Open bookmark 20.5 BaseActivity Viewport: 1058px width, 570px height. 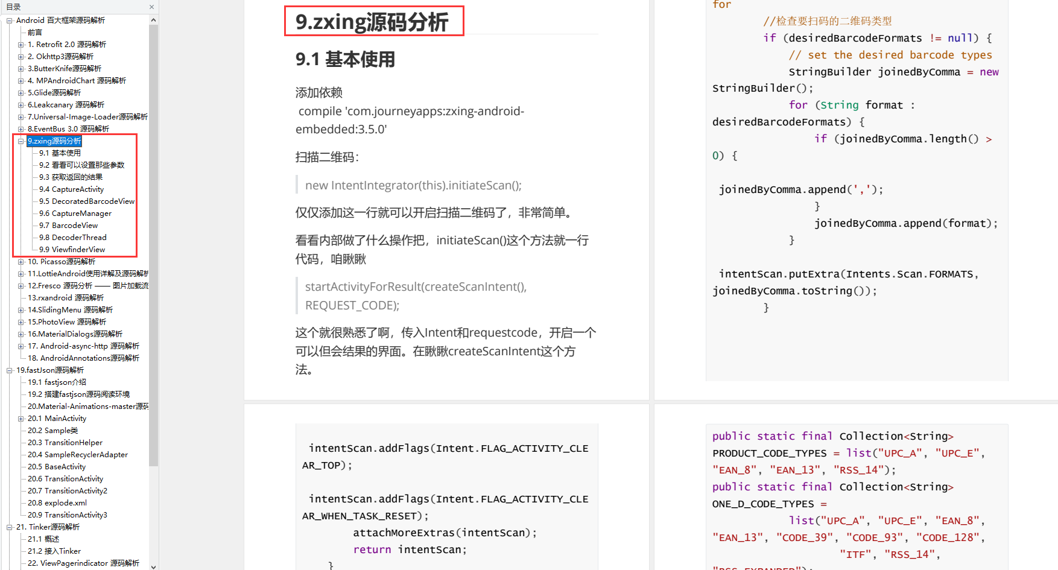coord(57,467)
